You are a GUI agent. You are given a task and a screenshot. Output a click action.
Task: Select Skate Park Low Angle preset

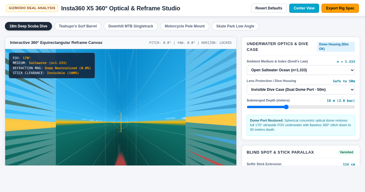(235, 26)
